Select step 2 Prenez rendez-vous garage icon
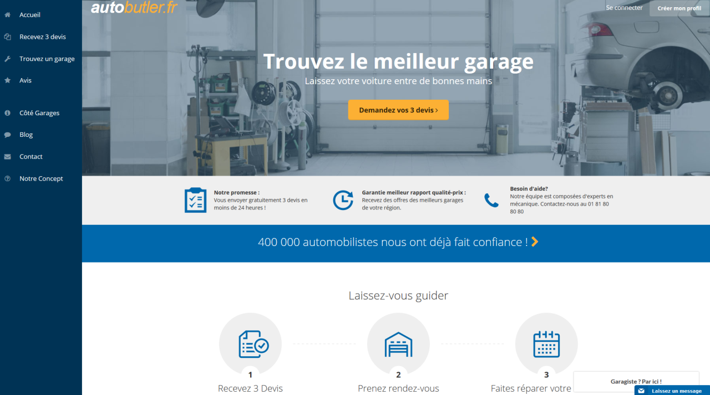This screenshot has width=710, height=395. click(x=398, y=343)
